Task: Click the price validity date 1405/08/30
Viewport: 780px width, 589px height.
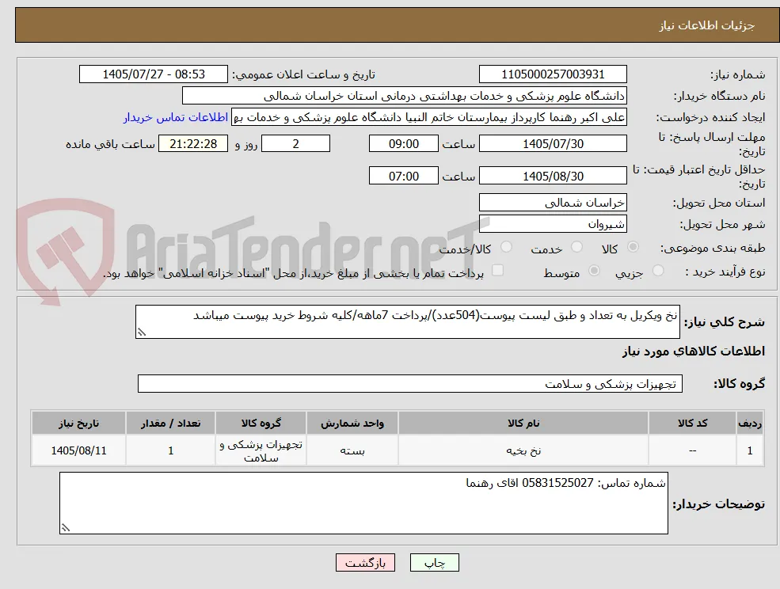Action: pyautogui.click(x=553, y=176)
